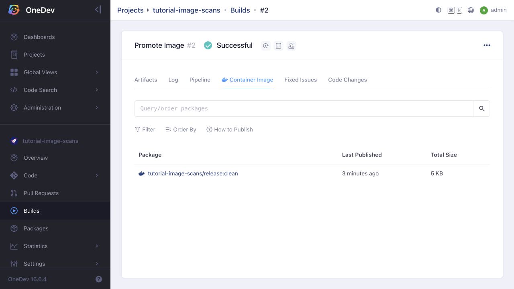Screen dimensions: 514x289
Task: Expand the project Settings chevron
Action: tap(97, 264)
